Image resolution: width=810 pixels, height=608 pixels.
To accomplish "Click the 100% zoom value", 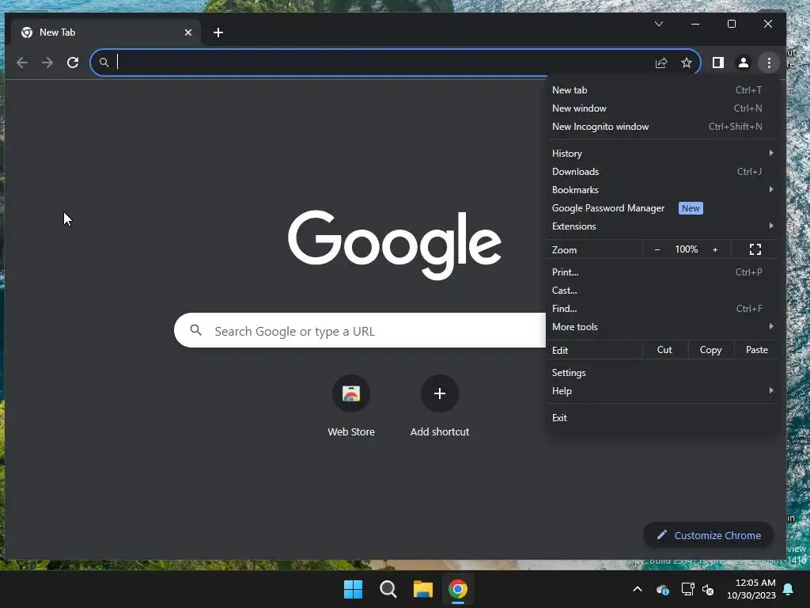I will [x=686, y=249].
